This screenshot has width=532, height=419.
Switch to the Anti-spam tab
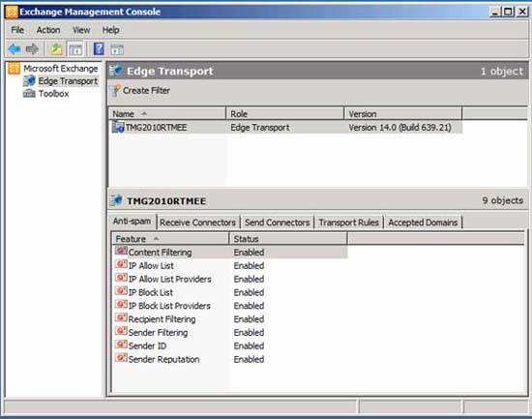(132, 222)
